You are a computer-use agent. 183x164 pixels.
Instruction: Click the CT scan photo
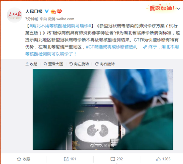tap(103, 109)
